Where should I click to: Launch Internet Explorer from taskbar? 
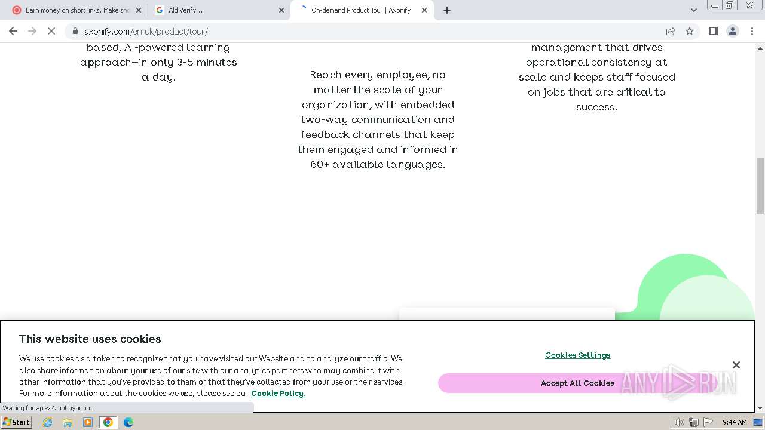click(48, 422)
